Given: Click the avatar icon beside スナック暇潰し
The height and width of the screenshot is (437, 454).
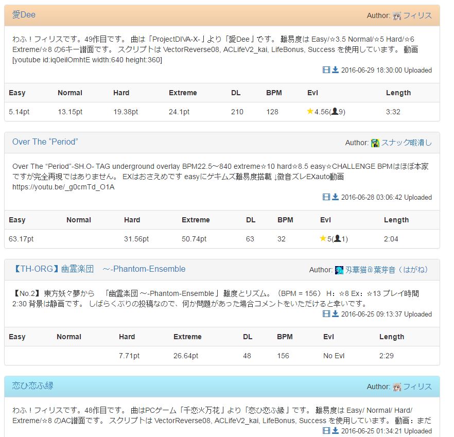Looking at the screenshot, I should pyautogui.click(x=375, y=143).
